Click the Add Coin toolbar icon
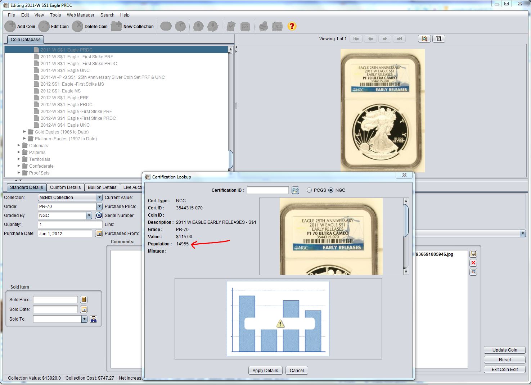Screen dimensions: 531x385 (x=10, y=26)
